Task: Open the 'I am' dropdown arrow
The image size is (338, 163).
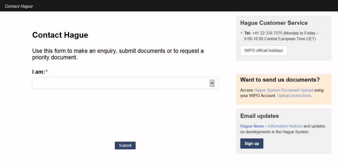Action: [212, 83]
